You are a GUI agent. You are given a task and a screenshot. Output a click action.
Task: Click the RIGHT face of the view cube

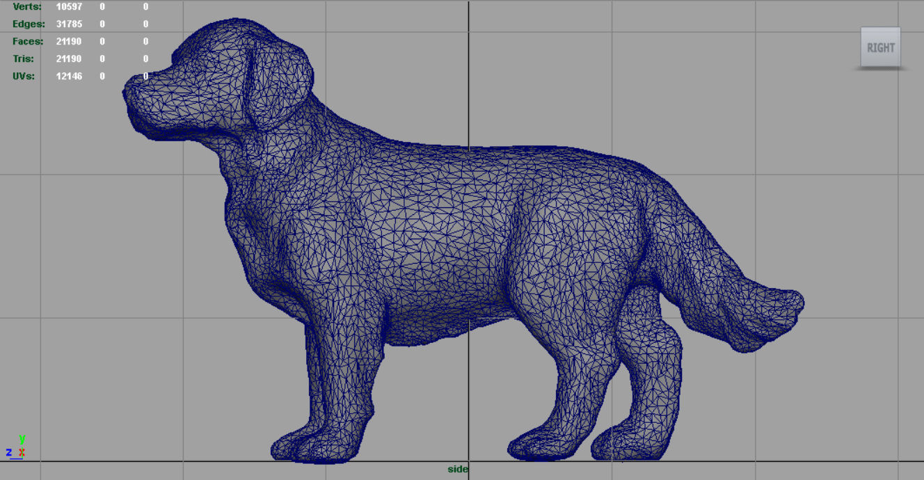point(880,47)
